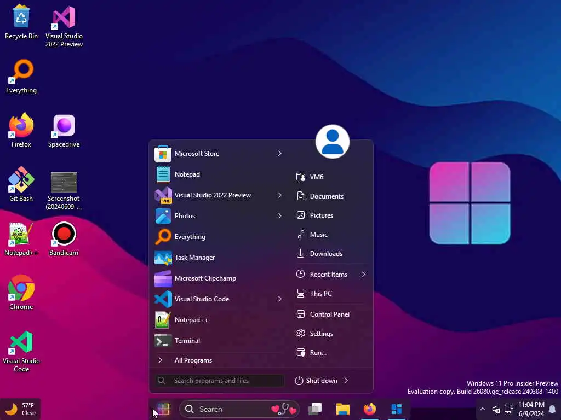Launch Notepad++ from start menu list
This screenshot has height=420, width=561.
pos(219,319)
